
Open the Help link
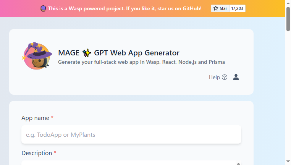(x=218, y=77)
